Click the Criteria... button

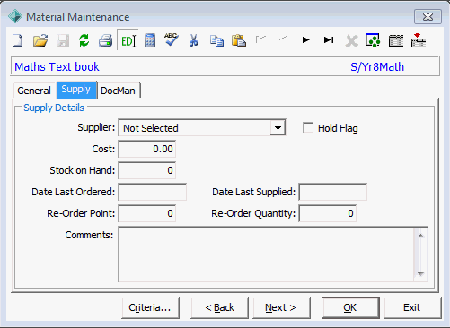tap(150, 307)
